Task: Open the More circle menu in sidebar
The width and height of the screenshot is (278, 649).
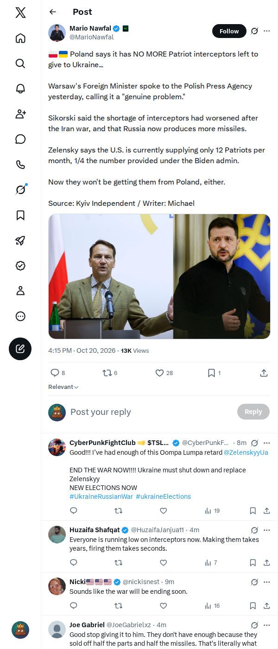Action: click(x=20, y=316)
